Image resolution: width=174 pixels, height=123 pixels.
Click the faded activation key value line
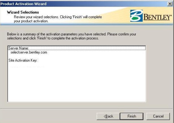tap(27, 67)
